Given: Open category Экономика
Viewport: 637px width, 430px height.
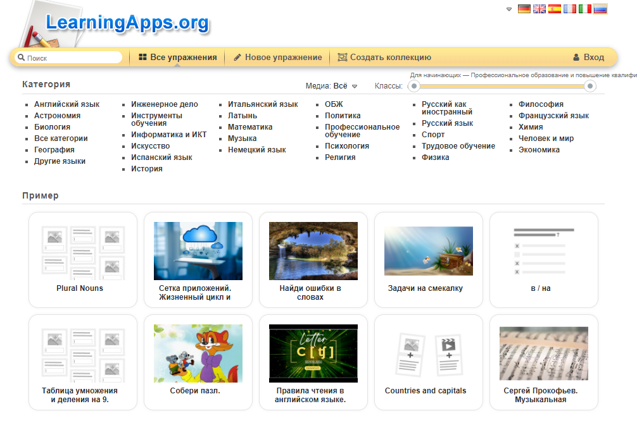Looking at the screenshot, I should (539, 150).
